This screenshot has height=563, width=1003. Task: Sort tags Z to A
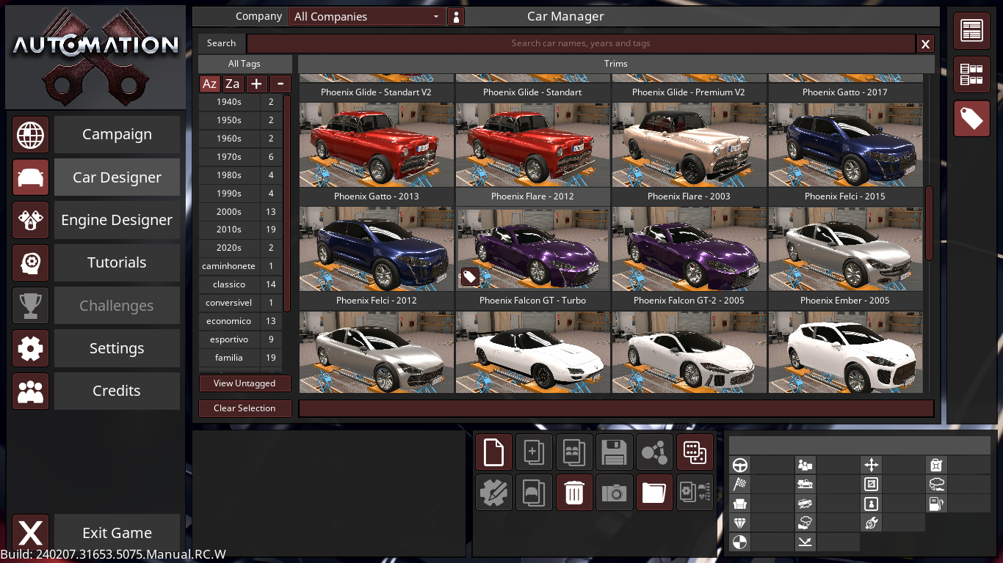[x=233, y=84]
